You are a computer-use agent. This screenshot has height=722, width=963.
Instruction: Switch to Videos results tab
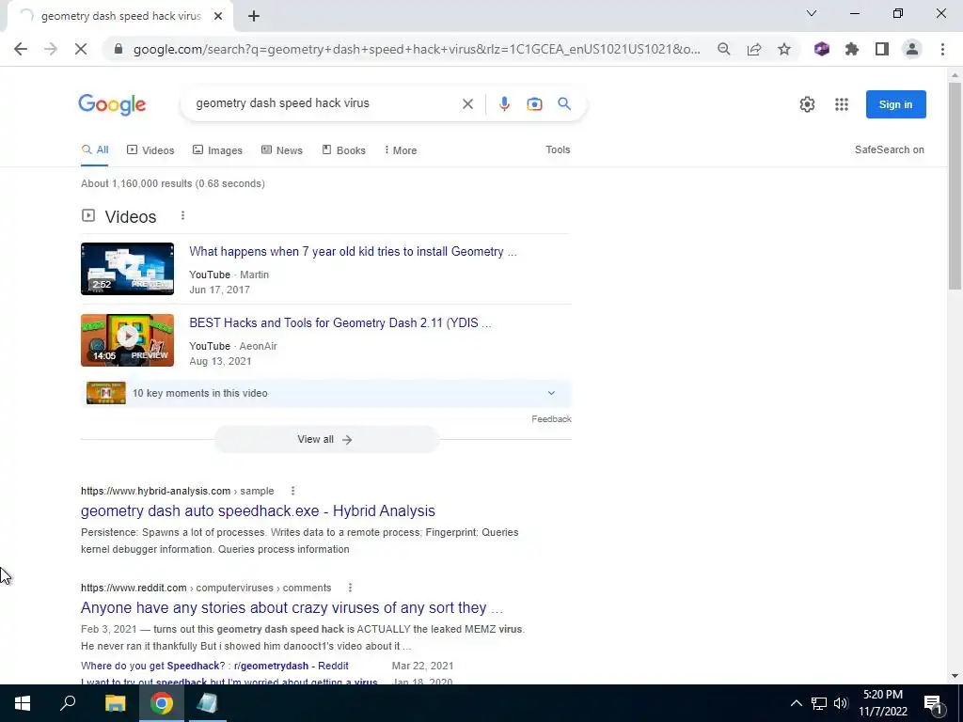point(150,149)
